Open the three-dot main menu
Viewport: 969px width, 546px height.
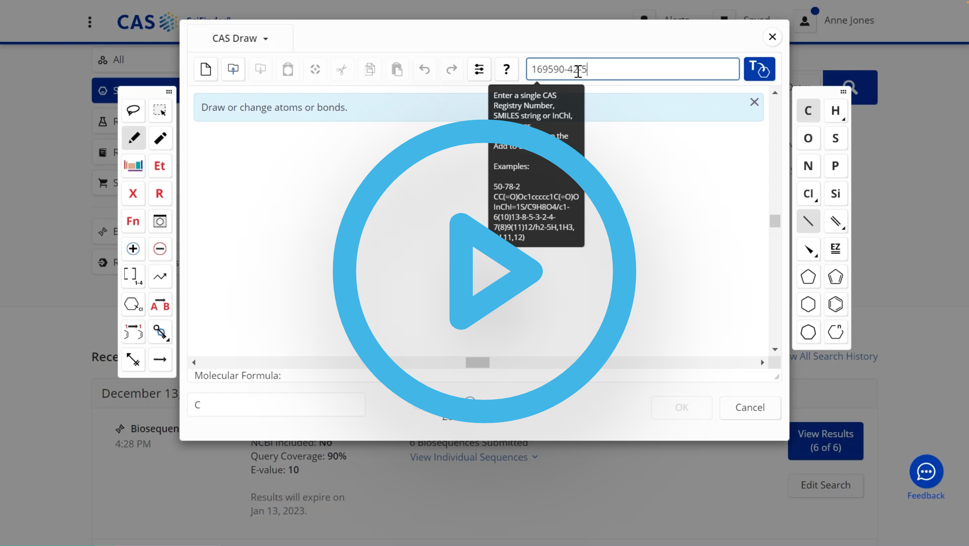pos(90,22)
